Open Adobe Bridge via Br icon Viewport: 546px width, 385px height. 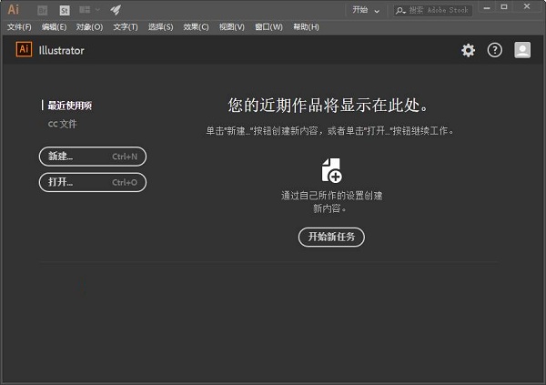pyautogui.click(x=43, y=10)
